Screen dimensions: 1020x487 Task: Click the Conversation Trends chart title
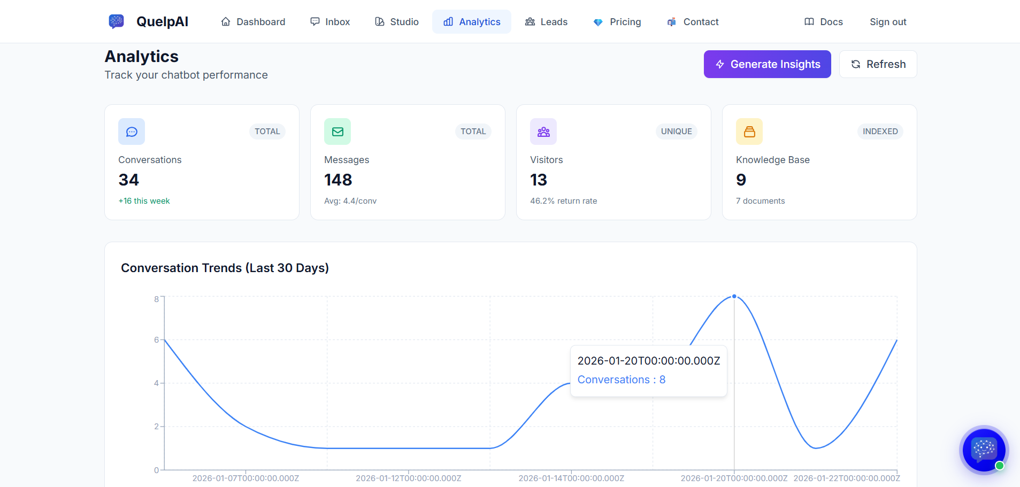(x=225, y=268)
